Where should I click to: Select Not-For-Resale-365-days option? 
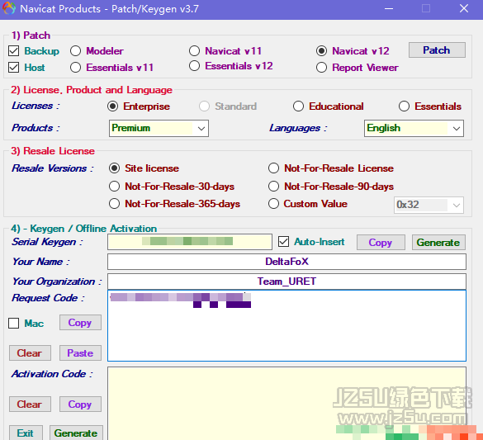114,204
